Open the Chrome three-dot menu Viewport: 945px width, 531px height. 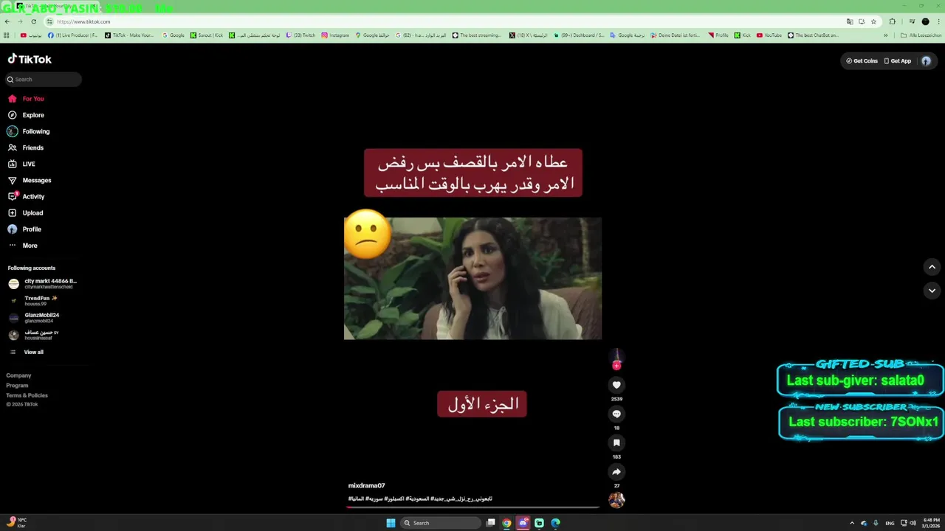pos(938,21)
